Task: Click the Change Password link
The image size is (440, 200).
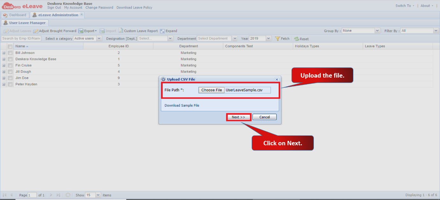Action: tap(99, 8)
